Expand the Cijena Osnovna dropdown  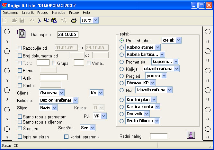pyautogui.click(x=62, y=93)
